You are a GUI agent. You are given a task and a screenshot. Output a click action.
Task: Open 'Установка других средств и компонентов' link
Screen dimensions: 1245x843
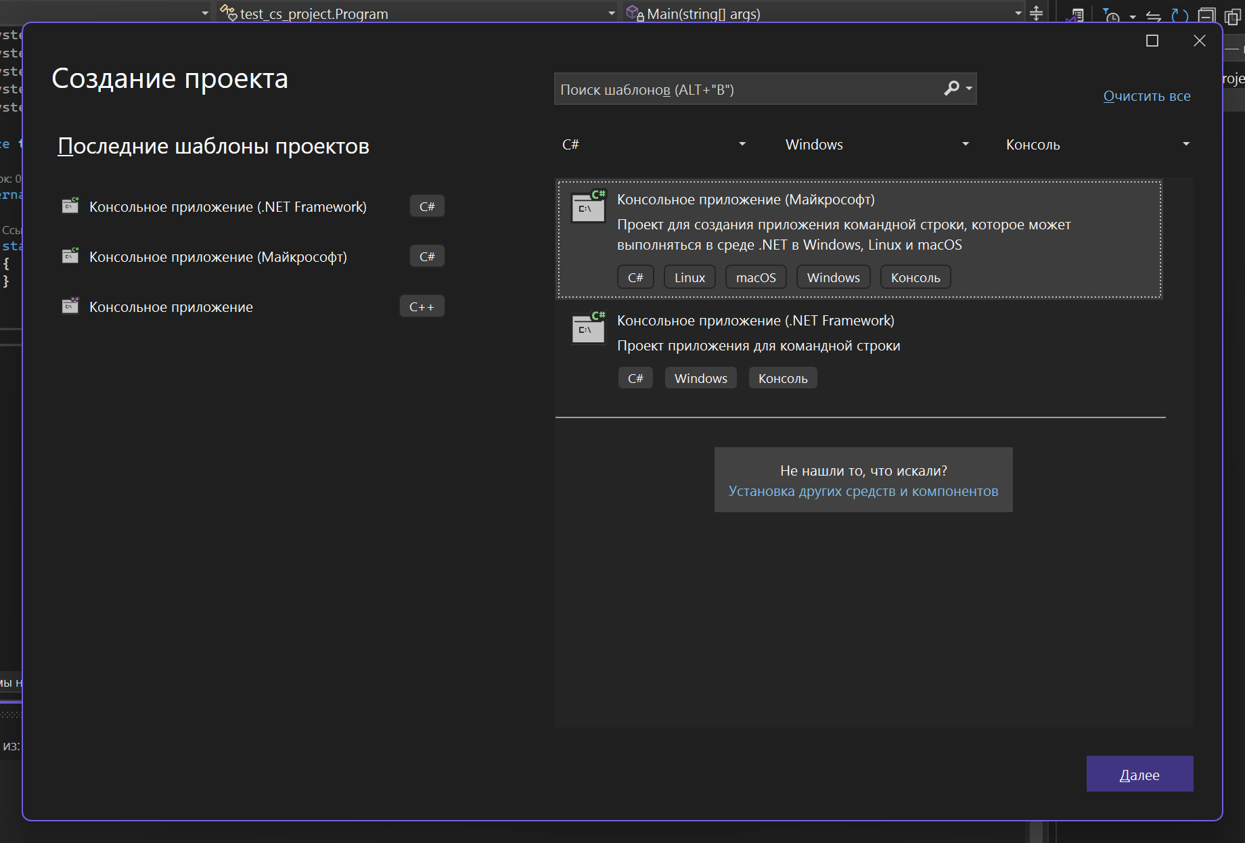point(863,491)
